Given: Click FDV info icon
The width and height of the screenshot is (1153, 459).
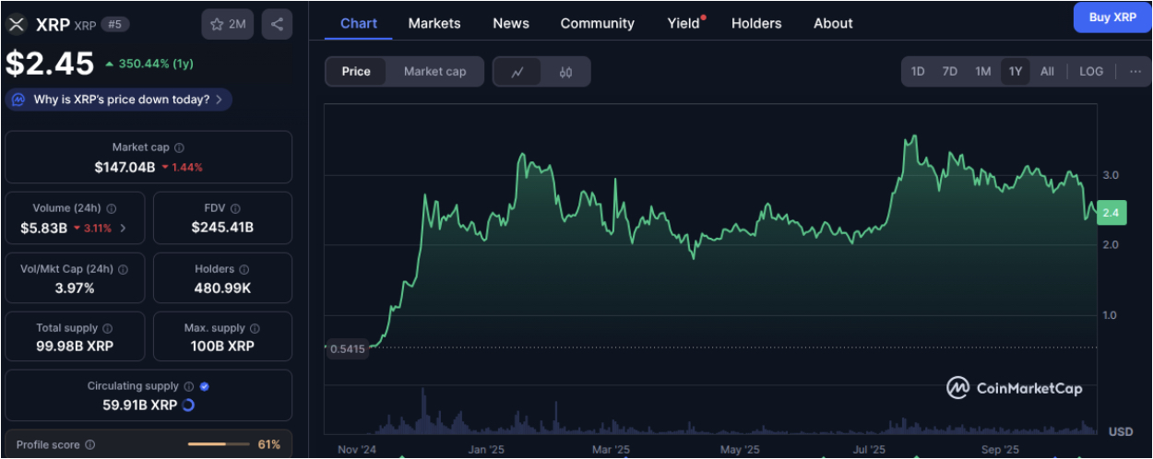Looking at the screenshot, I should point(235,209).
